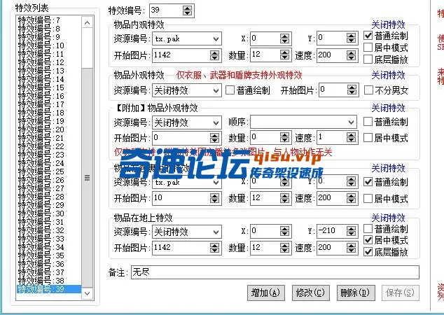Click 关闭特效 link for 【附加】物品外观特效
The width and height of the screenshot is (444, 315).
[x=388, y=108]
